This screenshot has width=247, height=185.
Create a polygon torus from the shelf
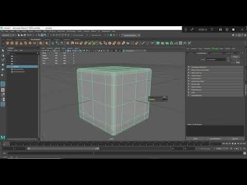pos(26,43)
